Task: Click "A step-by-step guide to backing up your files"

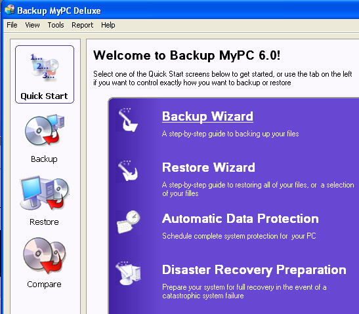Action: click(x=230, y=134)
